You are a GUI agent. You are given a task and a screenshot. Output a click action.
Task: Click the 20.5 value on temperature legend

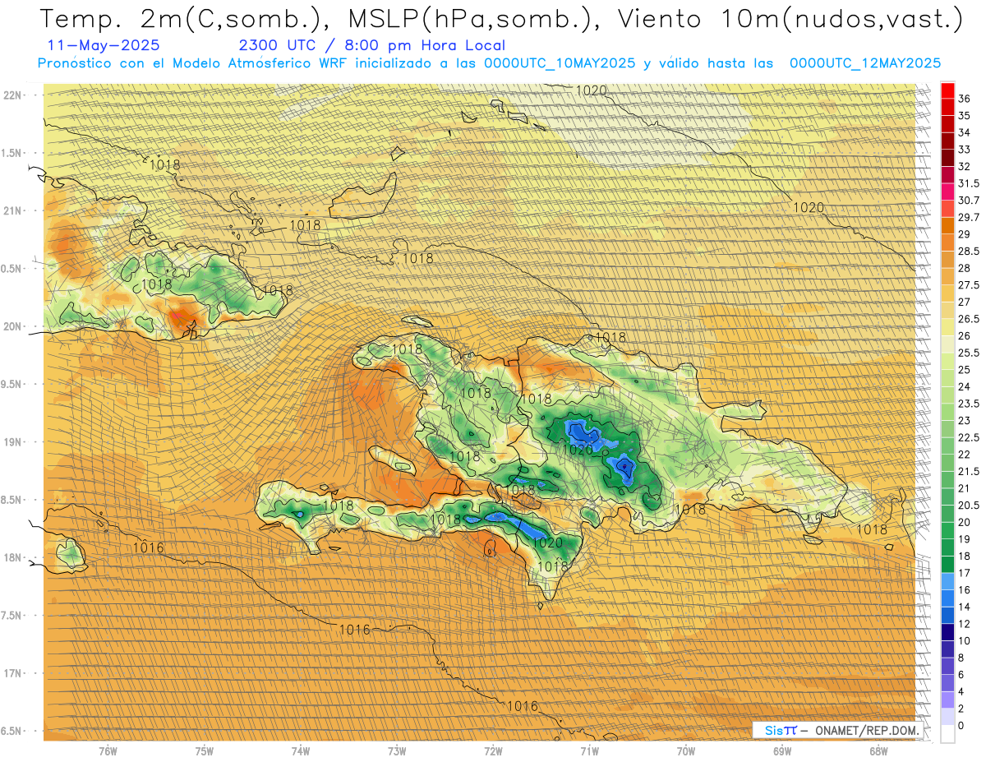[969, 505]
